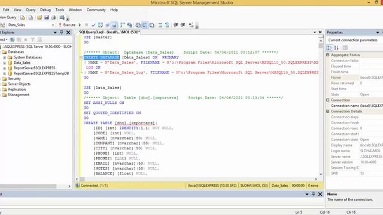Open the Edit menu

(x=6, y=10)
